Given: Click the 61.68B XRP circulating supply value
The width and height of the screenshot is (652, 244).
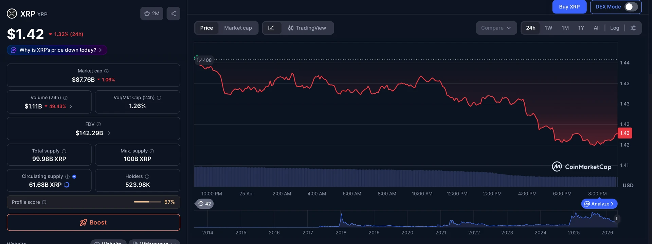Looking at the screenshot, I should pos(45,185).
